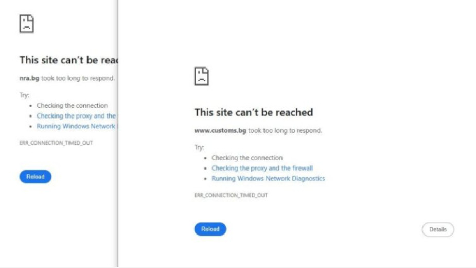Click the vertical divider between the two pages
Viewport: 476px width, 268px height.
pyautogui.click(x=118, y=134)
